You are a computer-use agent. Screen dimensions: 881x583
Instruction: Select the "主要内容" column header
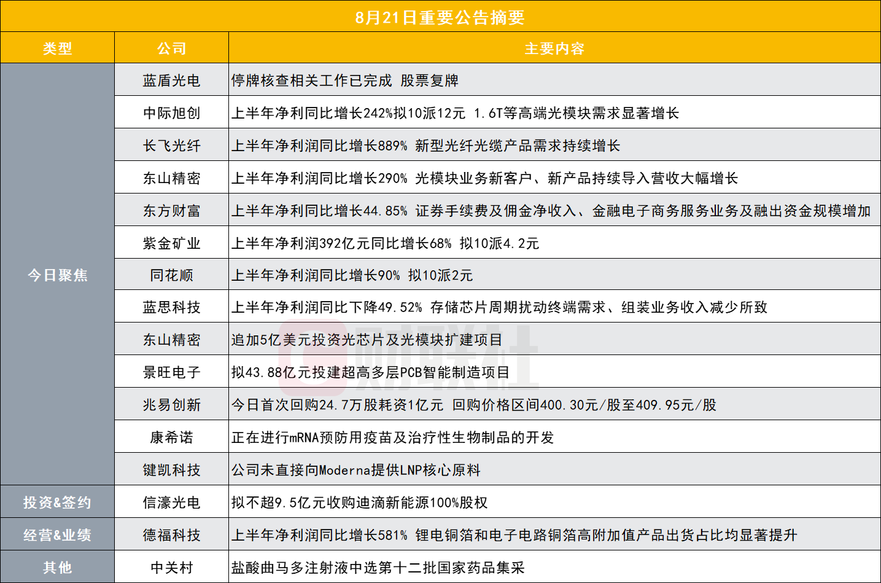(554, 49)
